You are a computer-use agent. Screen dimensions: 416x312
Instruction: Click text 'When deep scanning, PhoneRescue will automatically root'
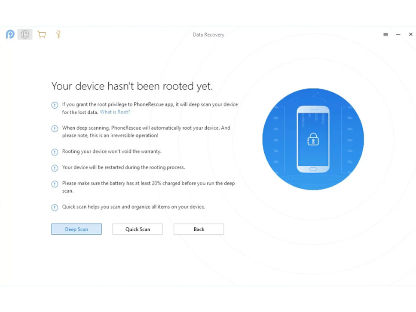coord(122,128)
